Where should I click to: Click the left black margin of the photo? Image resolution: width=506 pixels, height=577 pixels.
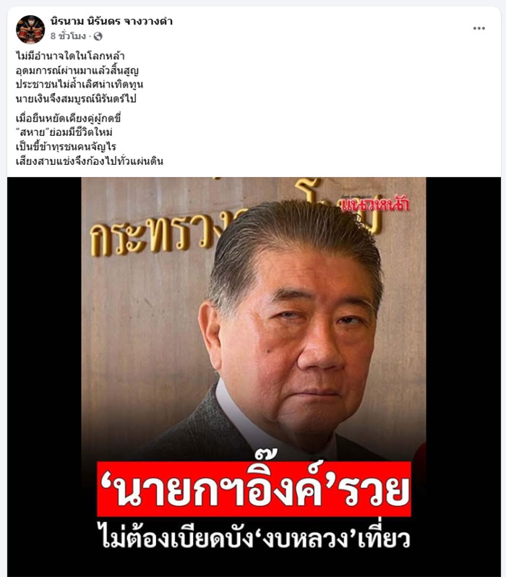[44, 375]
